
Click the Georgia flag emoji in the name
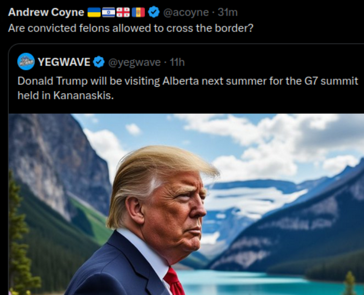(123, 13)
